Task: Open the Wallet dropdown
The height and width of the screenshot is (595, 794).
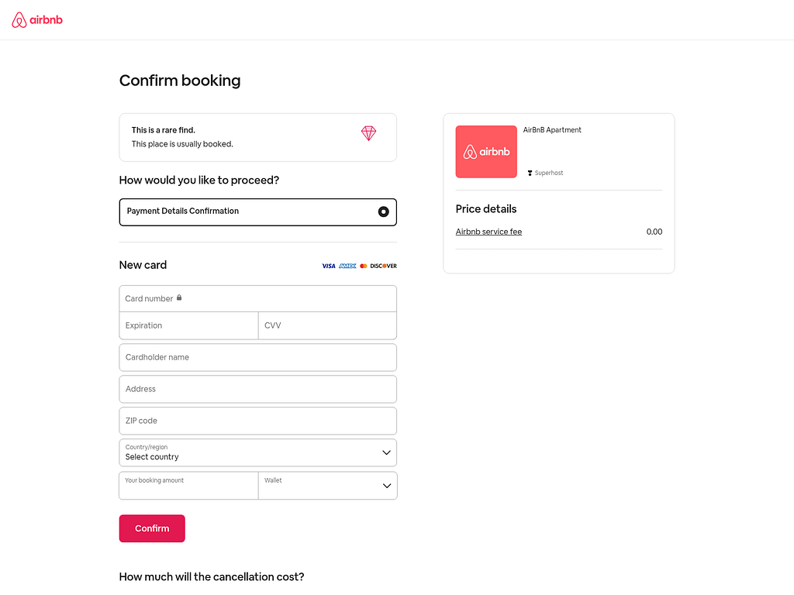Action: click(327, 485)
